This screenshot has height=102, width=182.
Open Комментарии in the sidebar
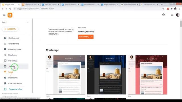[14, 49]
